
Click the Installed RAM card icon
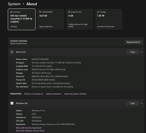(x=40, y=12)
